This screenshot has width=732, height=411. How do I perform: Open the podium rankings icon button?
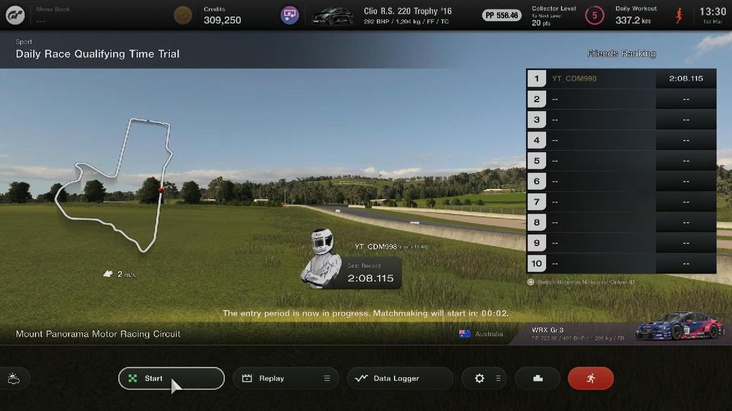click(538, 378)
